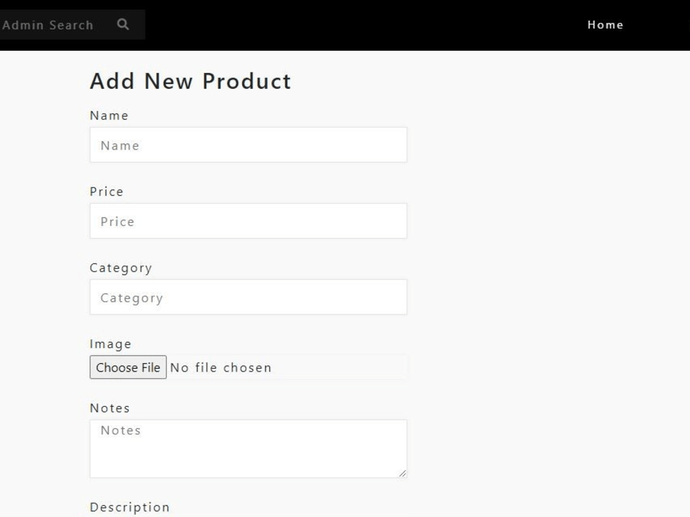Click the Choose File button
Screen dimensions: 690x517
128,367
